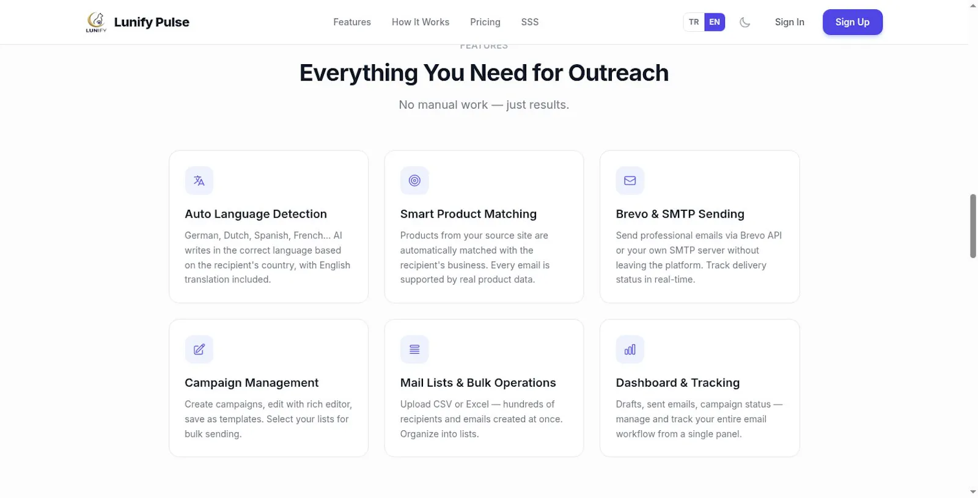
Task: Click the scrollbar down arrow
Action: [x=973, y=492]
